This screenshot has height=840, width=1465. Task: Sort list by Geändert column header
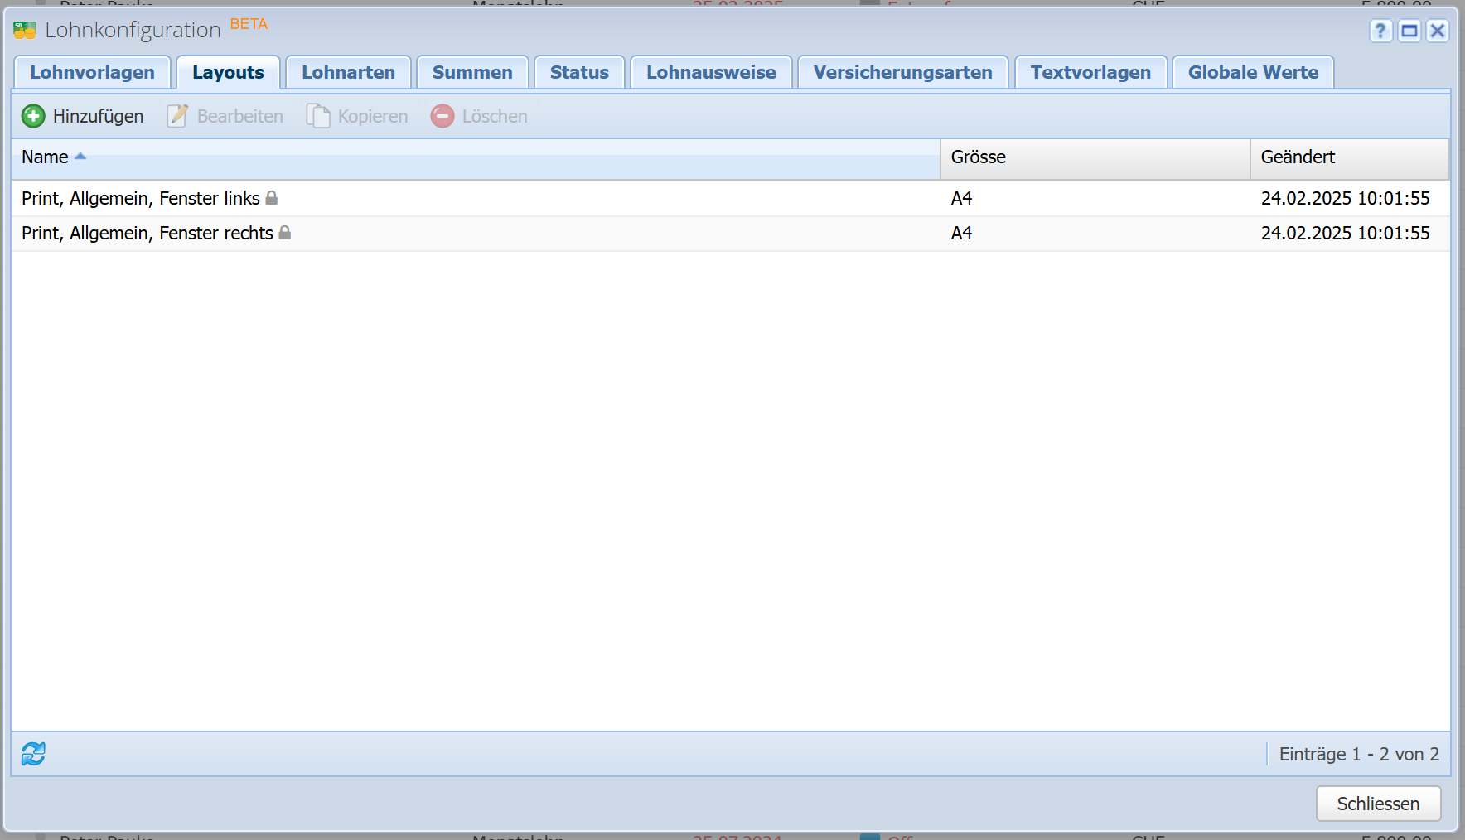coord(1298,157)
